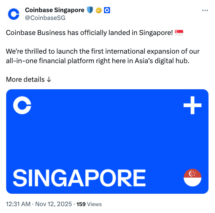This screenshot has height=213, width=215.
Task: Click the gold verified checkmark badge
Action: 98,10
